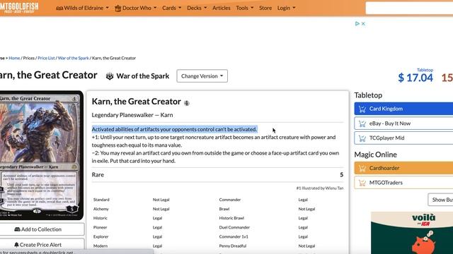
Task: Click the 'Penny Dreadful' format row label
Action: tap(233, 246)
